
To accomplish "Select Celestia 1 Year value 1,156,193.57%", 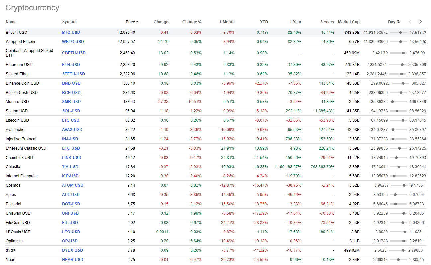I will click(x=288, y=167).
